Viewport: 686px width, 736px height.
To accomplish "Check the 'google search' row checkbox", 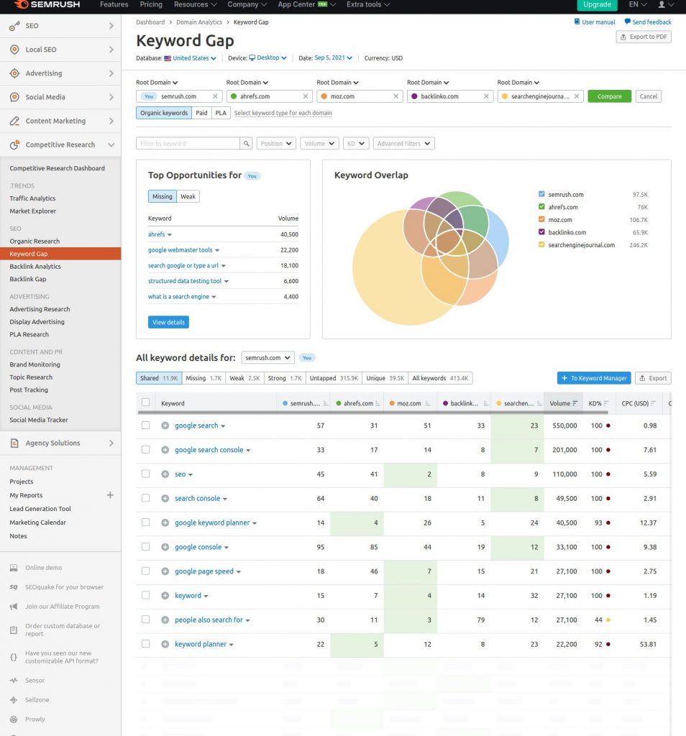I will pyautogui.click(x=145, y=425).
